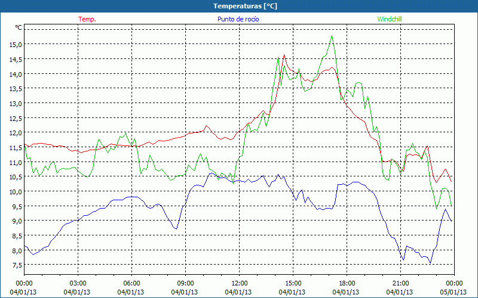478x298 pixels.
Task: Click the 13,0 y-axis value
Action: [x=16, y=104]
